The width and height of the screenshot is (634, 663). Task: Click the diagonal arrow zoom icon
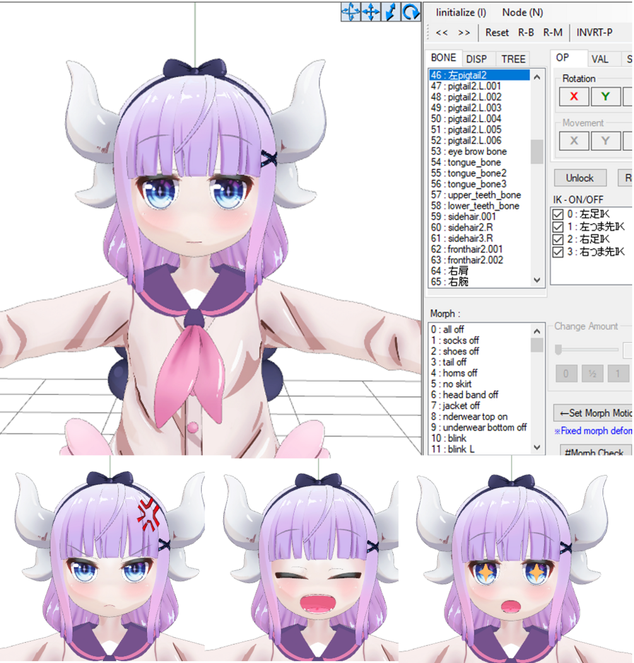point(390,11)
